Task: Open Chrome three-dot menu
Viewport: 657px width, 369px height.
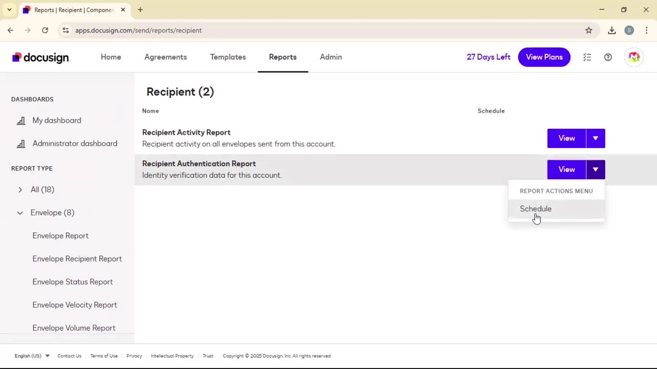Action: pos(646,30)
